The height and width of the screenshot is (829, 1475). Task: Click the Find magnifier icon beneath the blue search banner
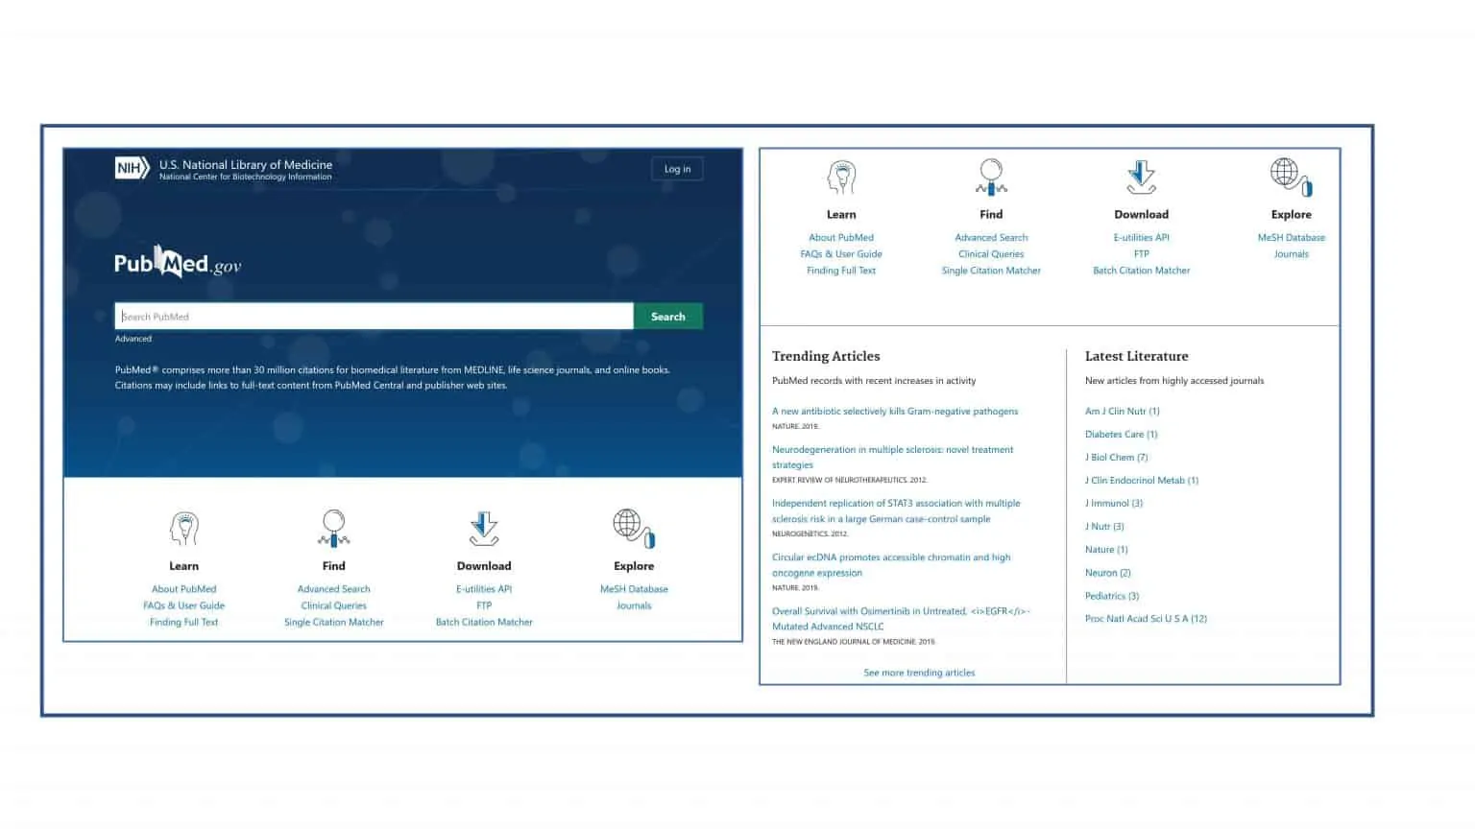pyautogui.click(x=333, y=529)
